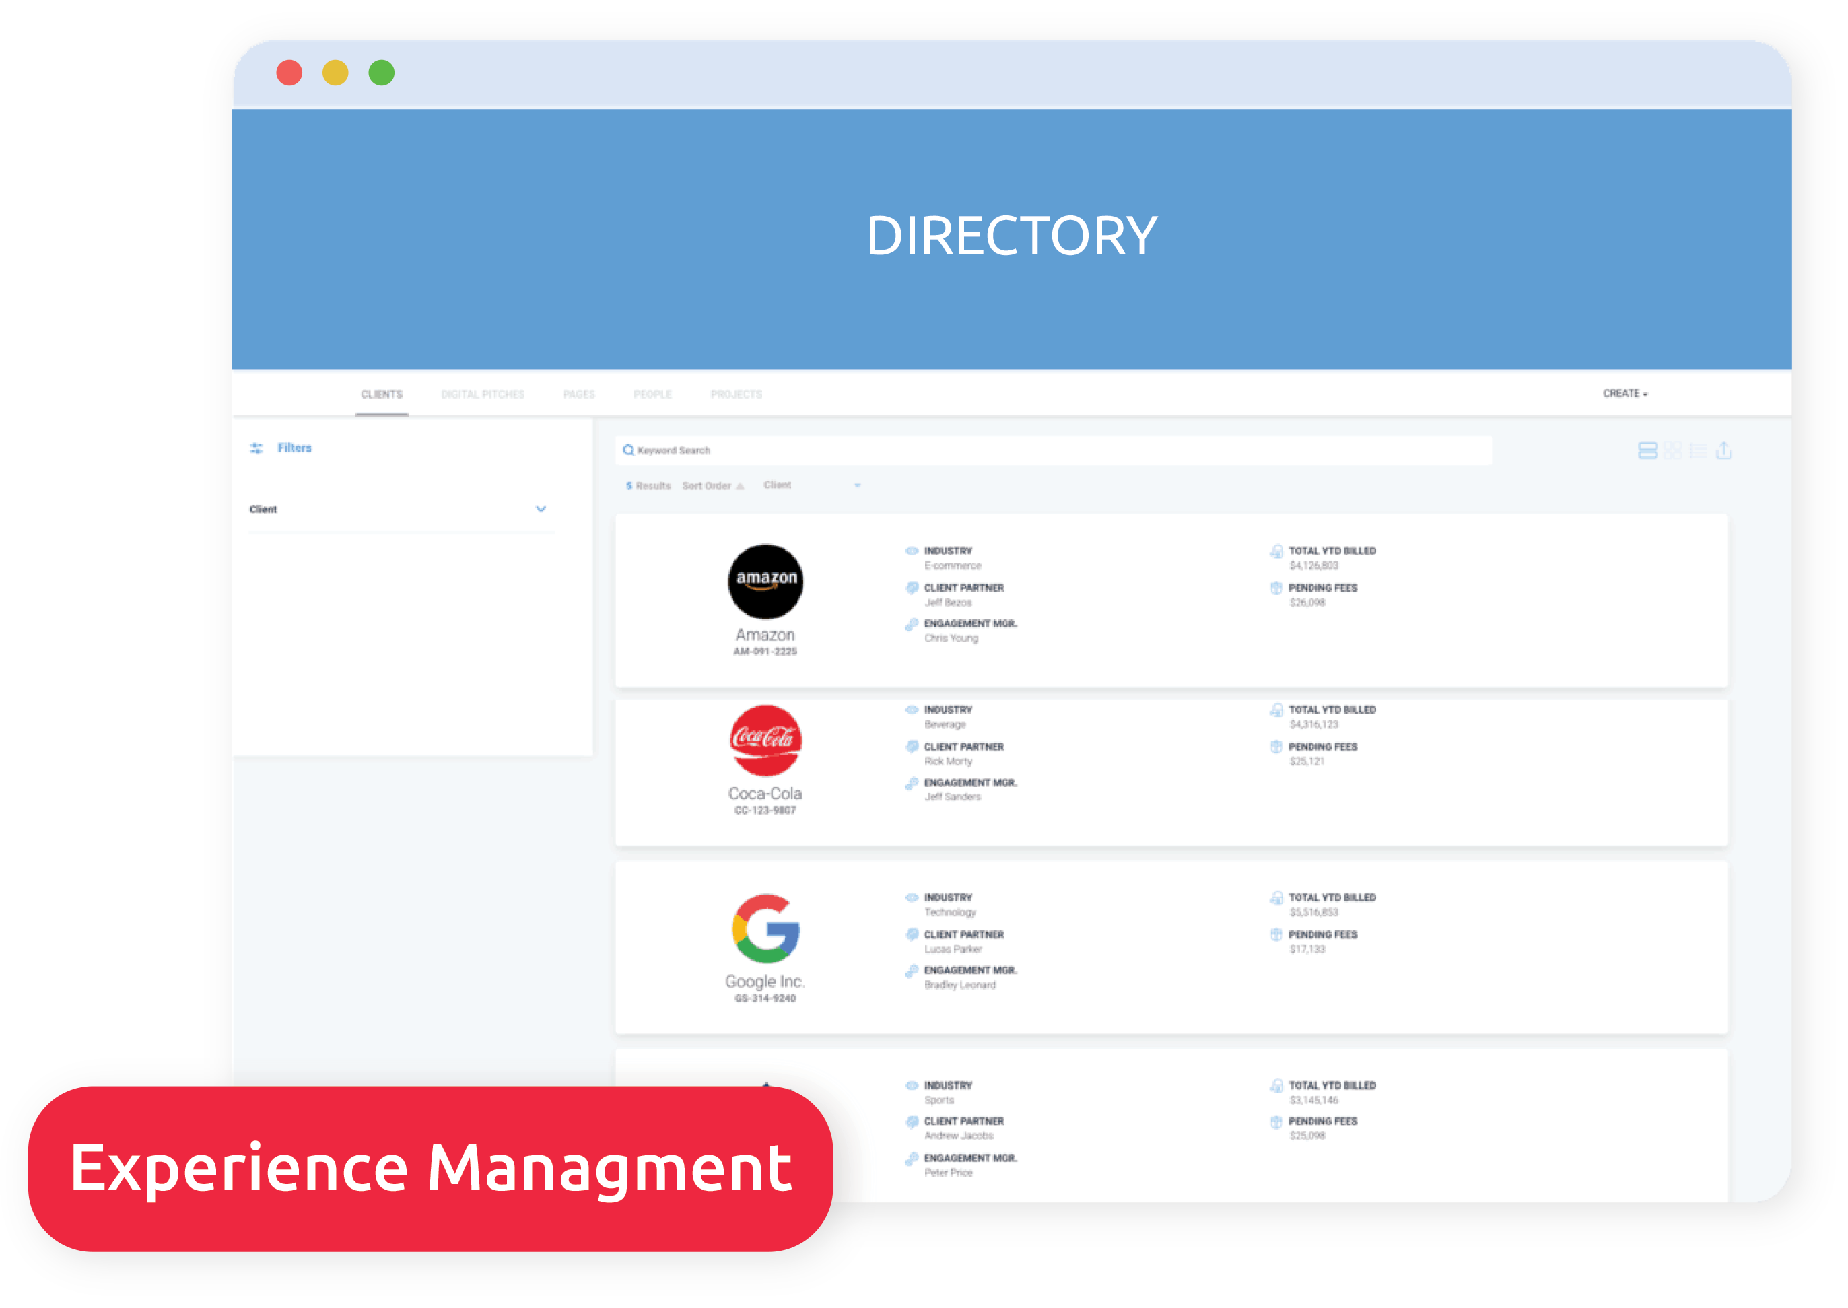Click the Google Total YTD Billed icon
The image size is (1848, 1308).
(x=1276, y=897)
